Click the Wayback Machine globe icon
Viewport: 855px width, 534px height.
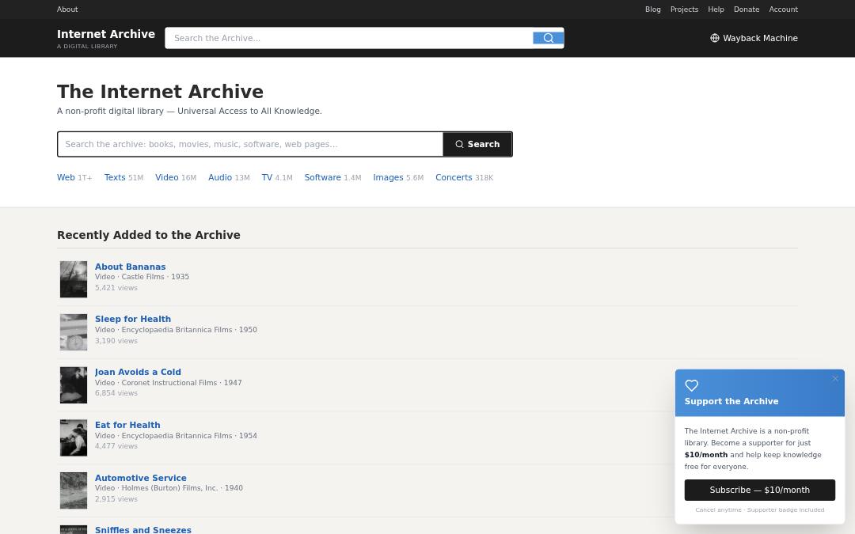714,38
